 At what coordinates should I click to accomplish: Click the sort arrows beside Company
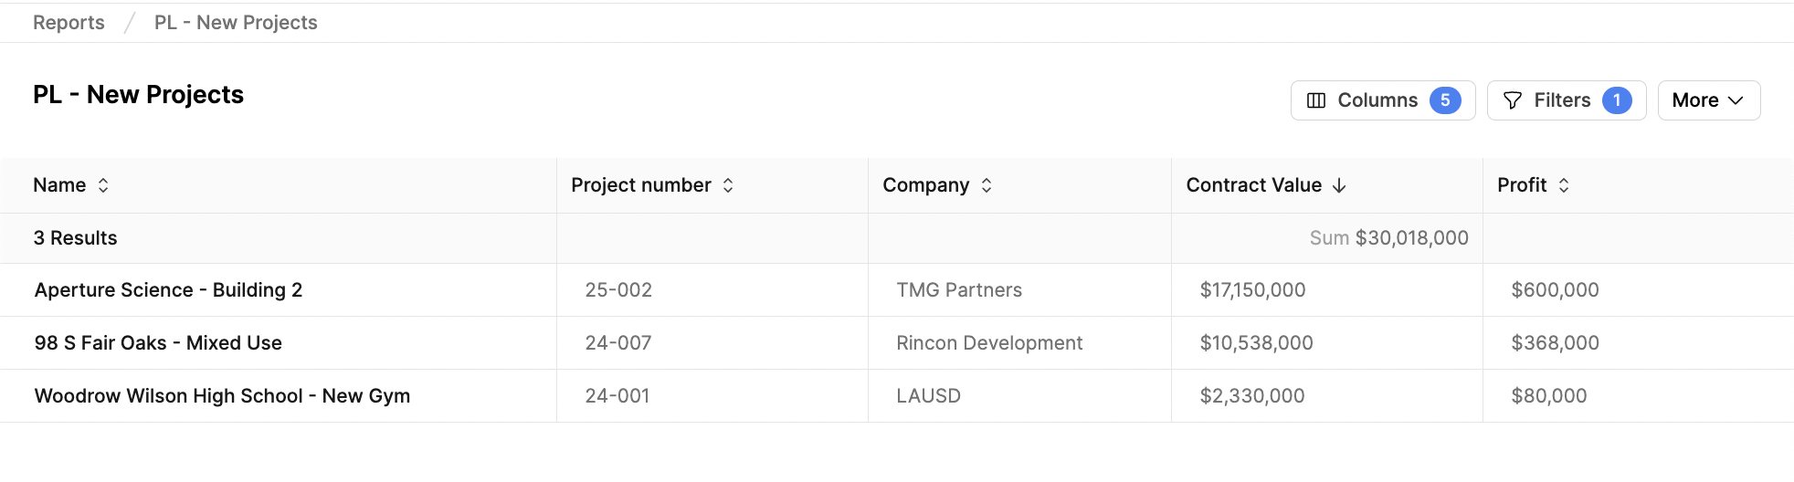(x=987, y=185)
